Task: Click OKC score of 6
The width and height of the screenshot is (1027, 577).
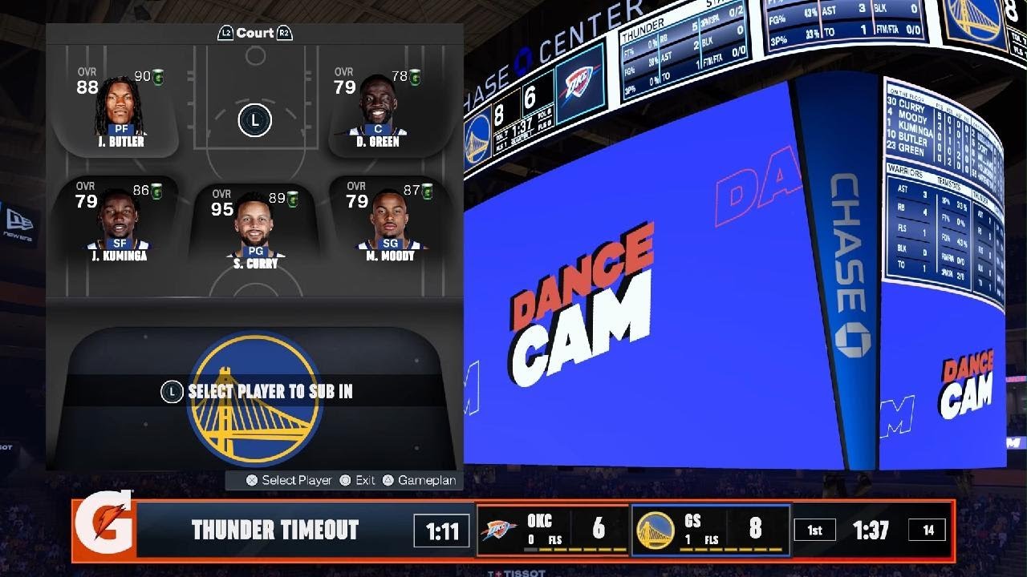Action: click(599, 529)
